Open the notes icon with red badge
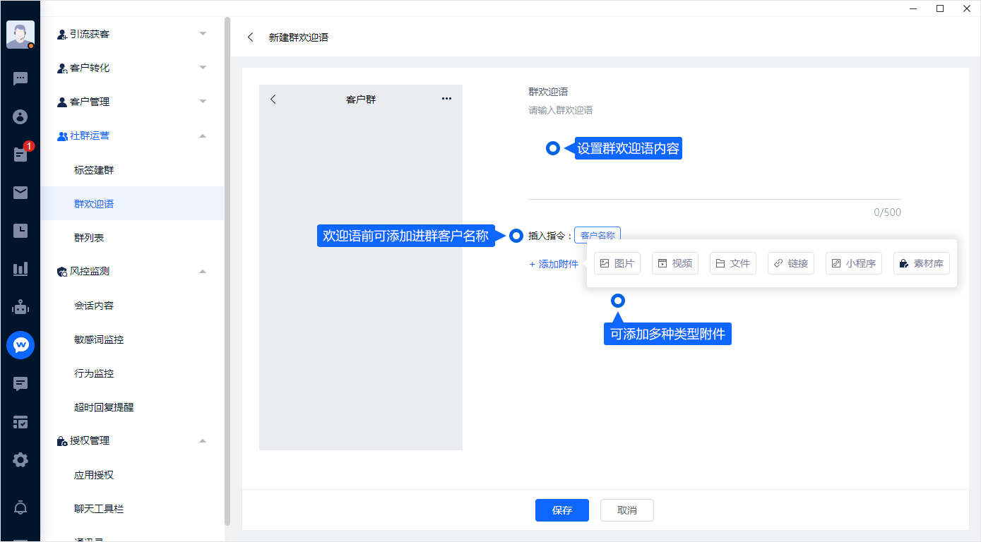This screenshot has width=981, height=542. (20, 155)
